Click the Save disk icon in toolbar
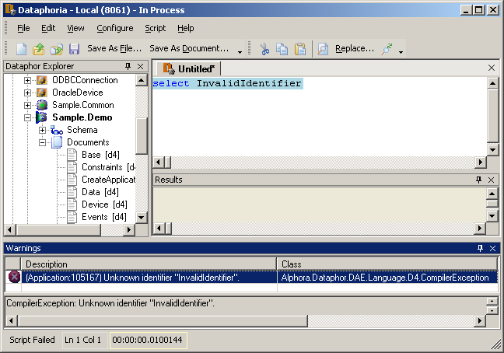 click(x=74, y=49)
